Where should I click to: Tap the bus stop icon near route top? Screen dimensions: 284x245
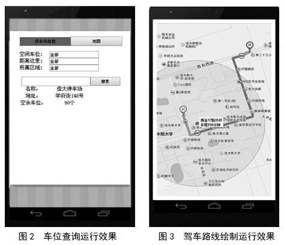(x=241, y=55)
